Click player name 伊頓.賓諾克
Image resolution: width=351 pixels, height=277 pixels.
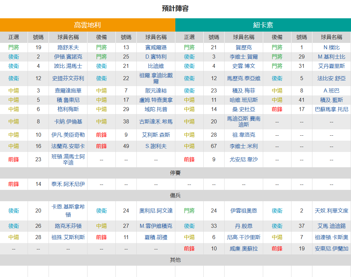pyautogui.click(x=68, y=57)
